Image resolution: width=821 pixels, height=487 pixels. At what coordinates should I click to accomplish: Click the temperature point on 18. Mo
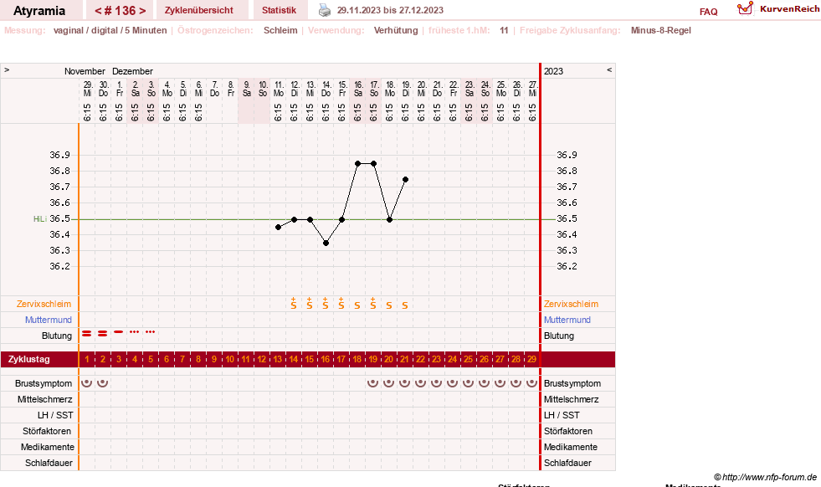(x=389, y=219)
